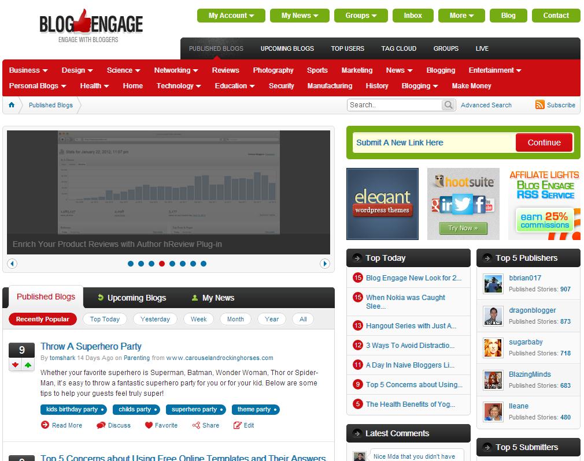The height and width of the screenshot is (461, 584).
Task: Expand the Technology category menu
Action: point(179,86)
